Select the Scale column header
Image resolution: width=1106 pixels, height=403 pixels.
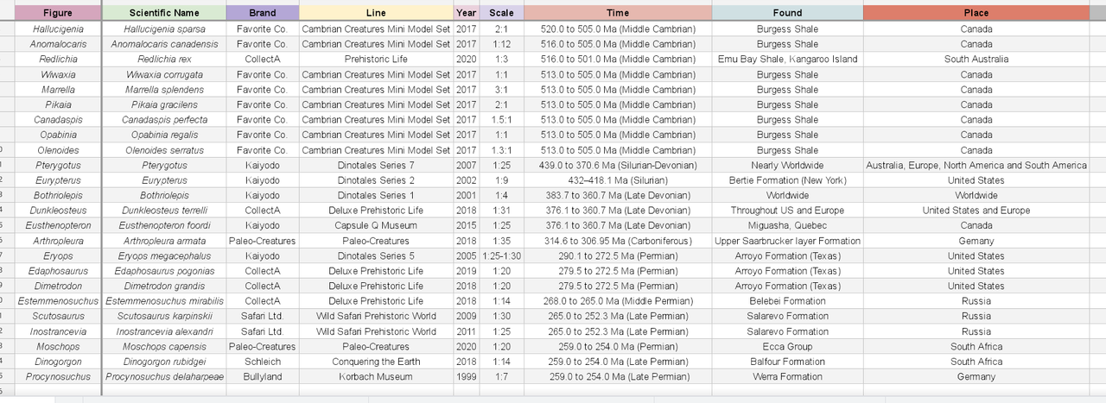[x=501, y=13]
